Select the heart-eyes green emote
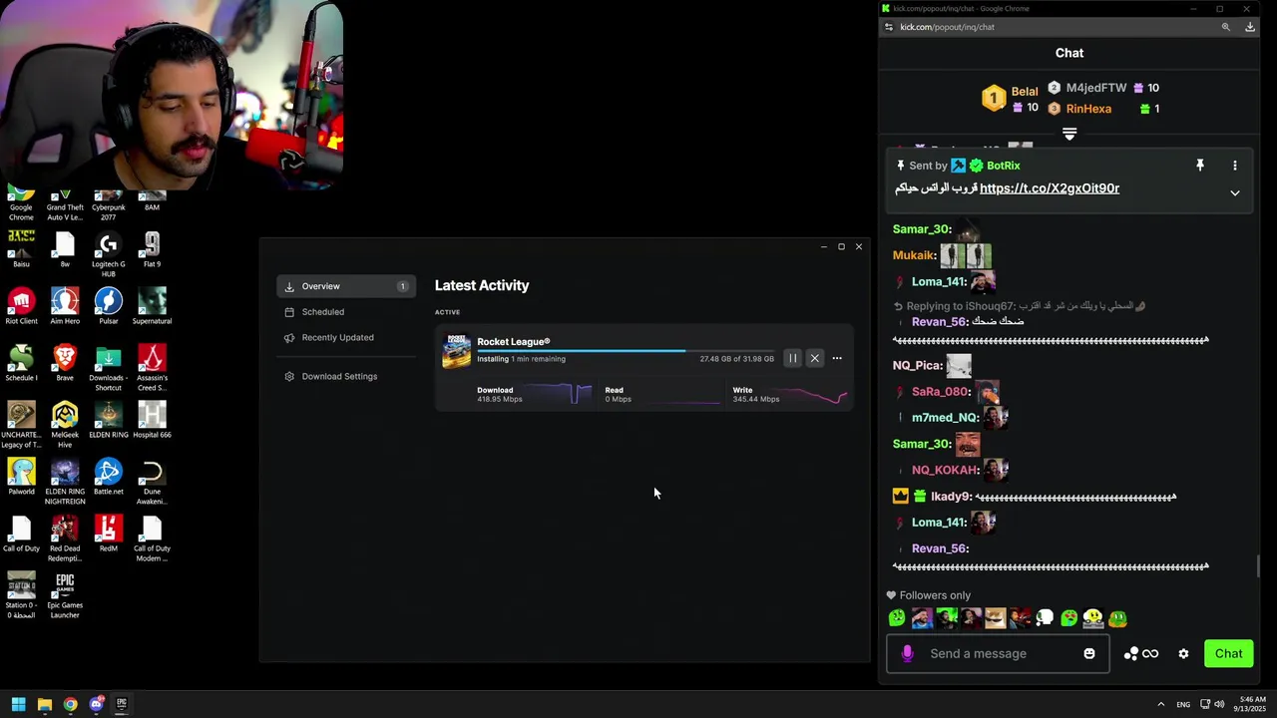The width and height of the screenshot is (1277, 718). click(1069, 618)
